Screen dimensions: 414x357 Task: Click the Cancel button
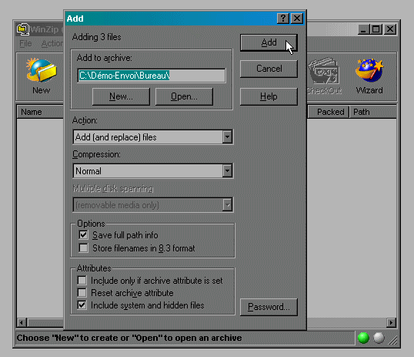[269, 69]
